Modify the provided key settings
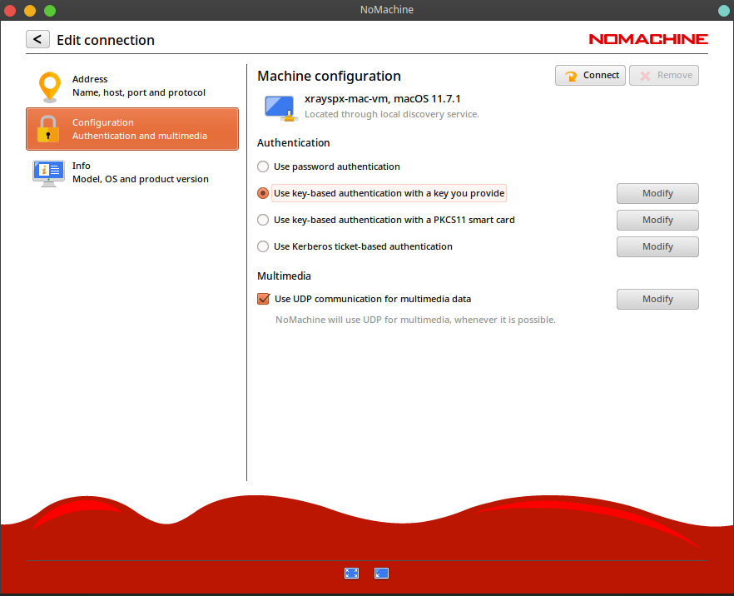734x596 pixels. pyautogui.click(x=657, y=193)
